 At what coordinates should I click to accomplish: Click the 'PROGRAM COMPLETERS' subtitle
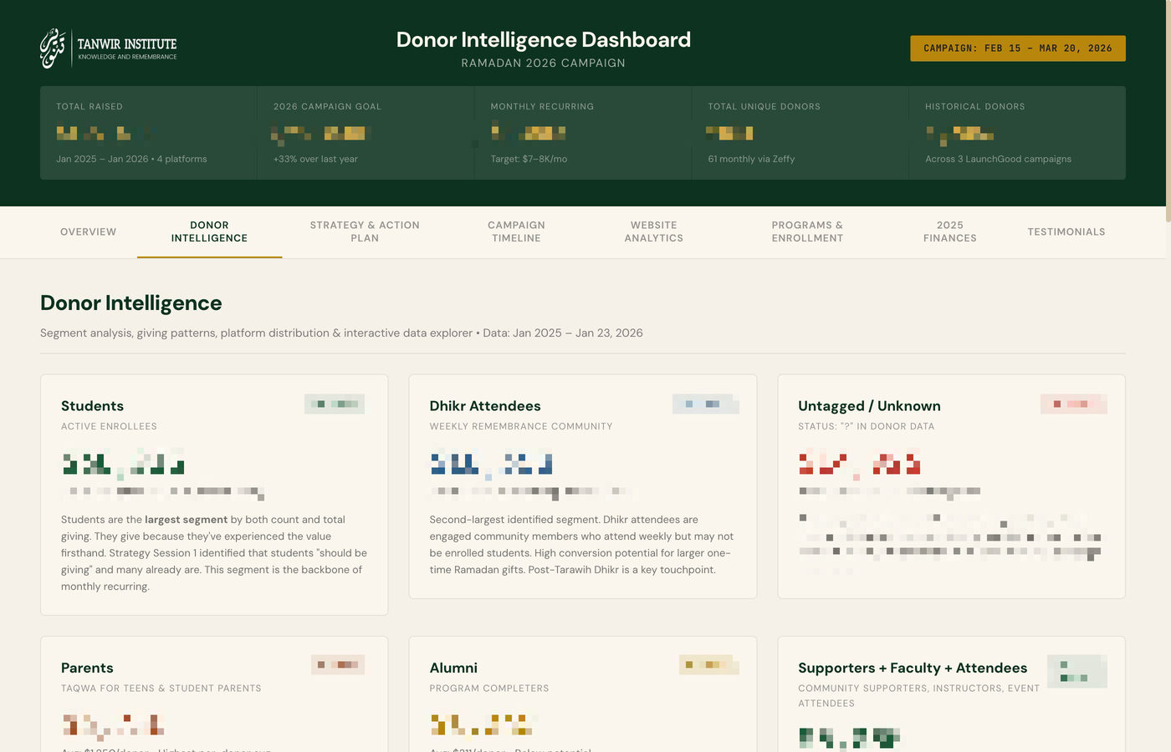489,688
